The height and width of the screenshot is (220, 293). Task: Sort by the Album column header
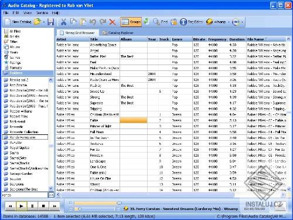(134, 39)
